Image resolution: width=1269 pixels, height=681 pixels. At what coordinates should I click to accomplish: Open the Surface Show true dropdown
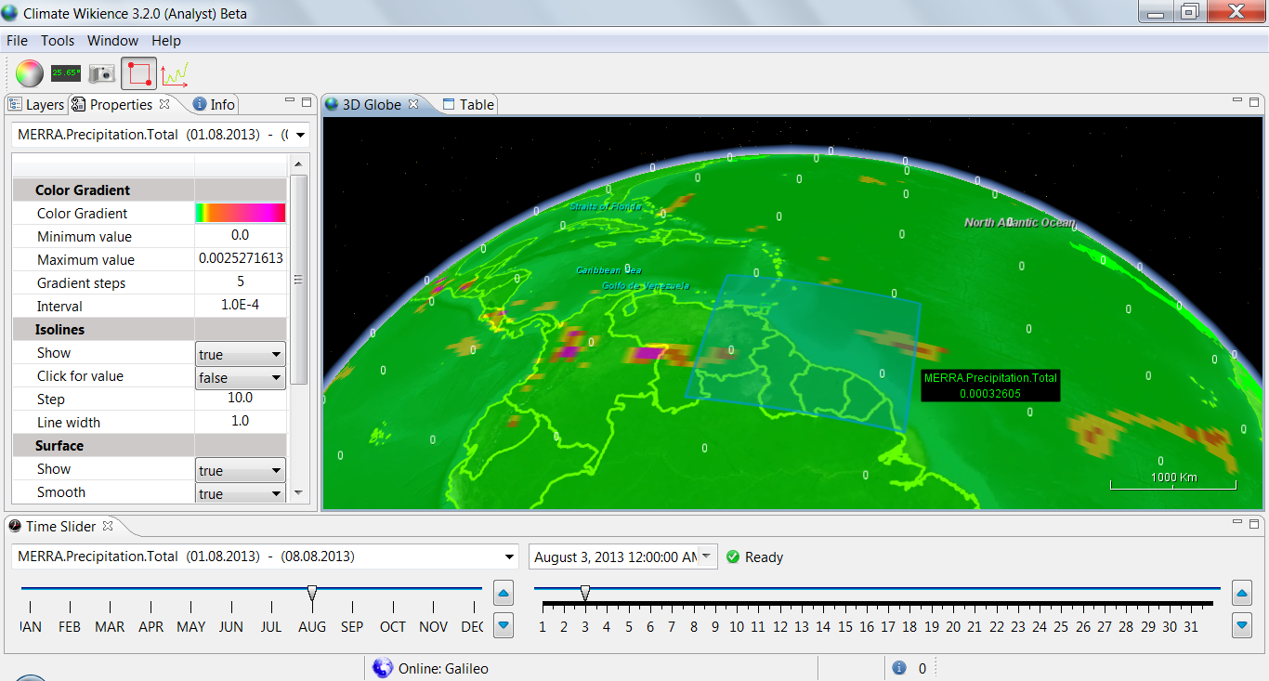coord(241,470)
